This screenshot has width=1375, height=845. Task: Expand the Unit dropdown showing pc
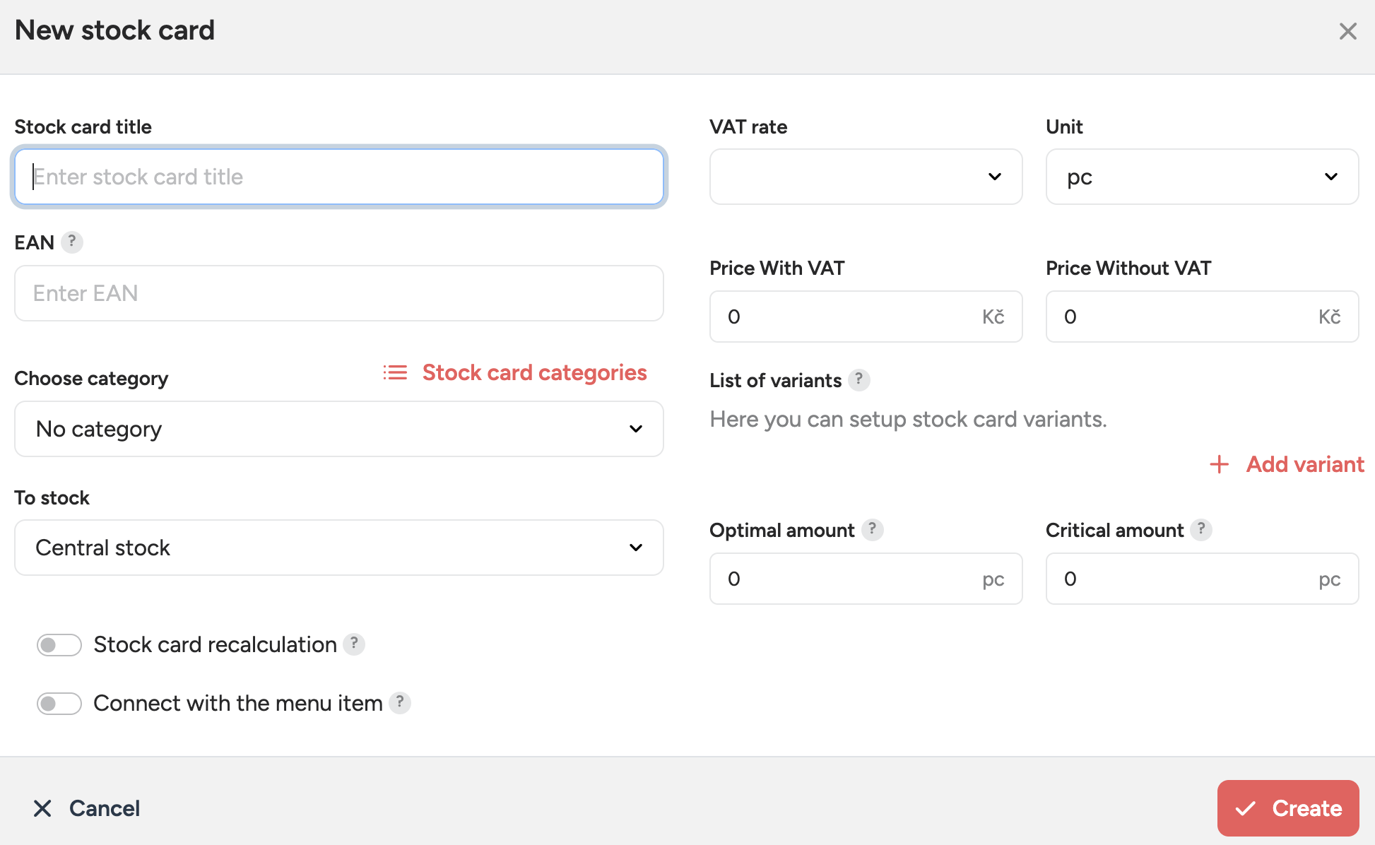click(x=1201, y=177)
